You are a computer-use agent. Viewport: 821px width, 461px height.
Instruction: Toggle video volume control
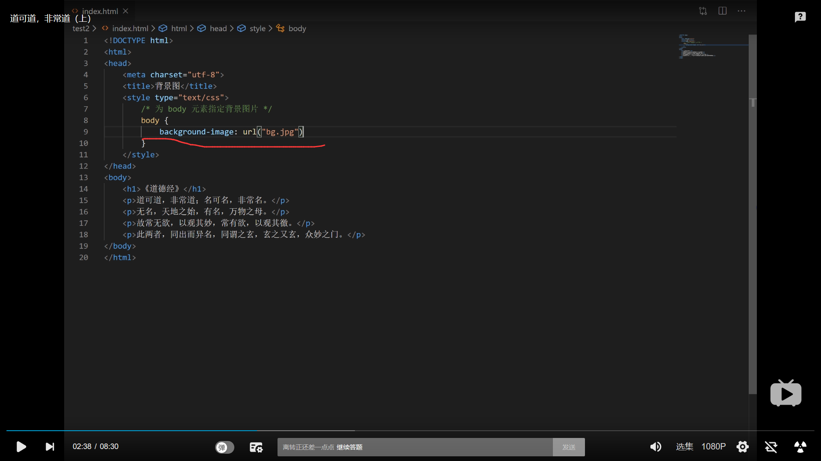(x=656, y=446)
